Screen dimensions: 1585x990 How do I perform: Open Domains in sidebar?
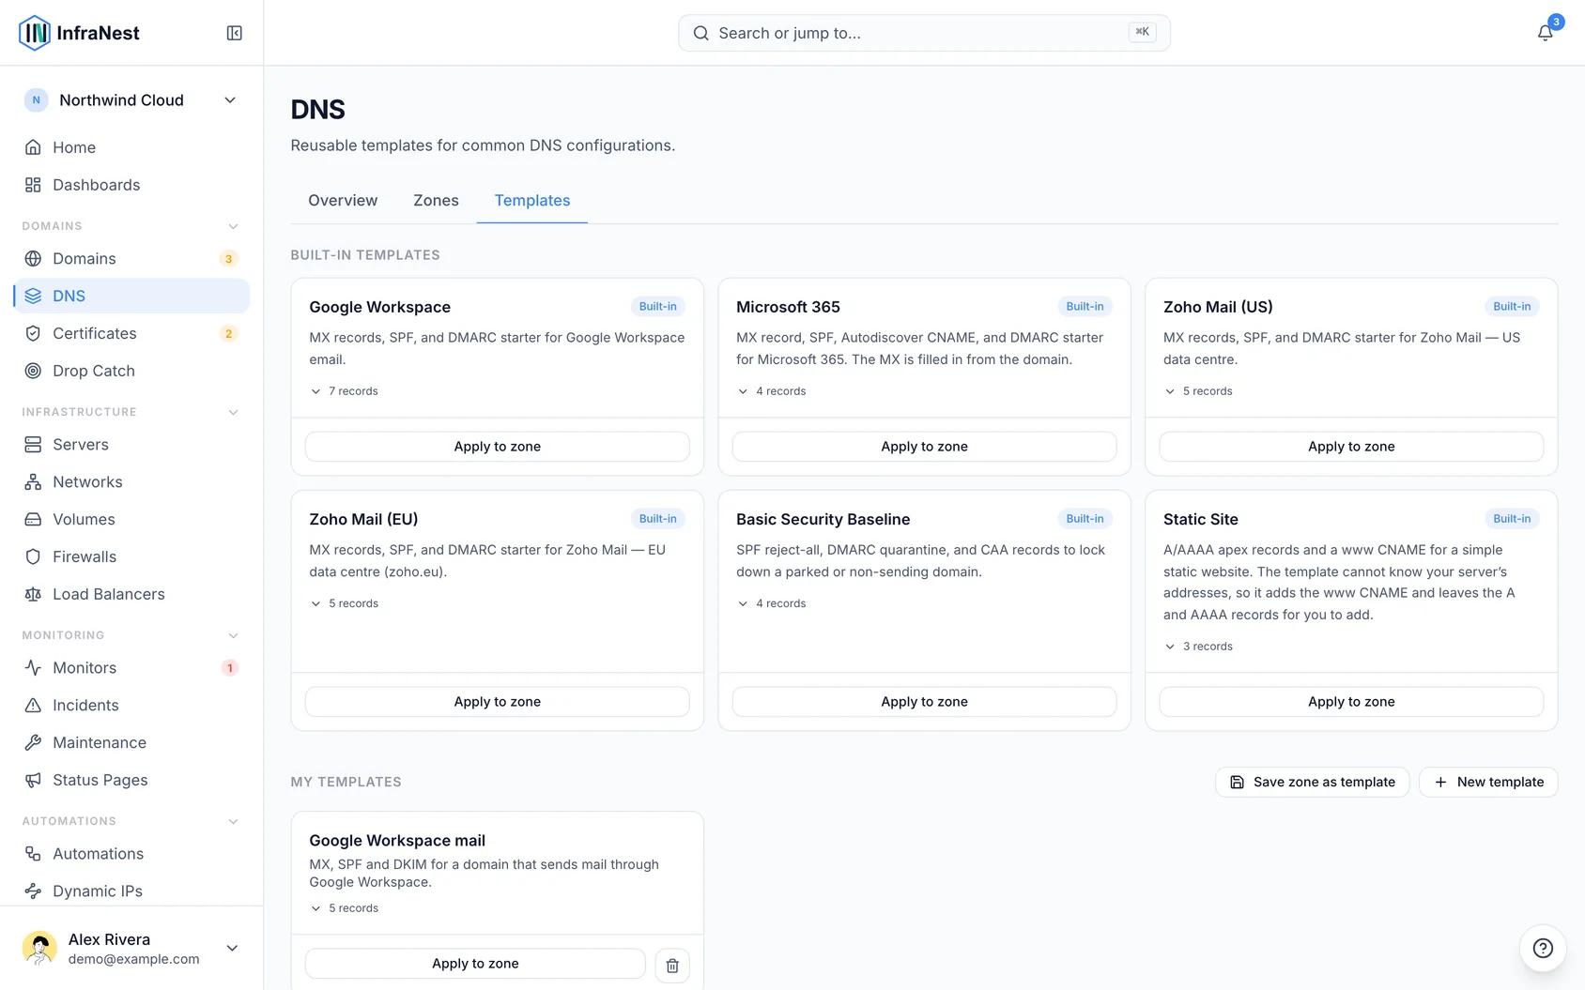(x=131, y=258)
